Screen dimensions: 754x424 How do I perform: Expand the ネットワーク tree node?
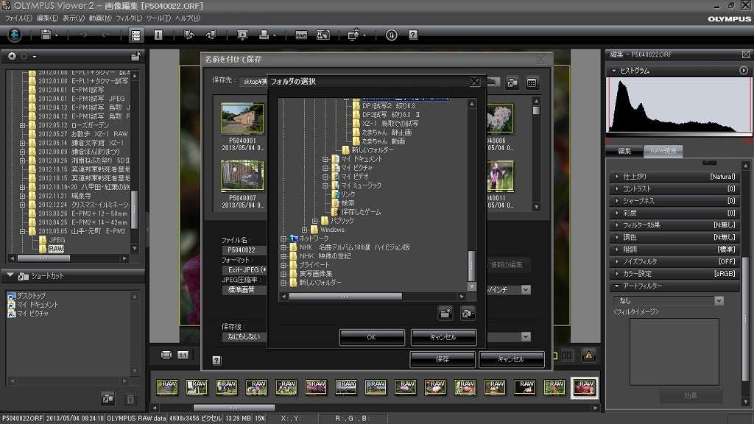click(x=283, y=239)
